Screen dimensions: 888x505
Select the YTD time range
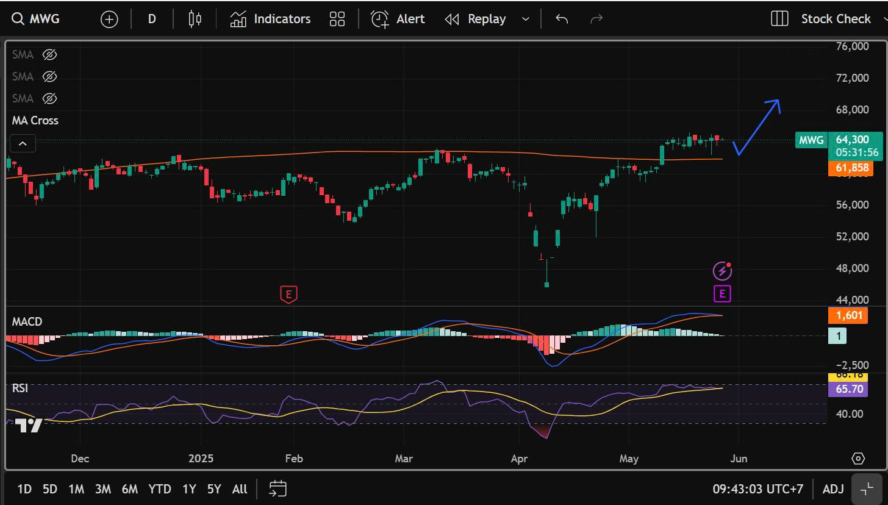(160, 489)
